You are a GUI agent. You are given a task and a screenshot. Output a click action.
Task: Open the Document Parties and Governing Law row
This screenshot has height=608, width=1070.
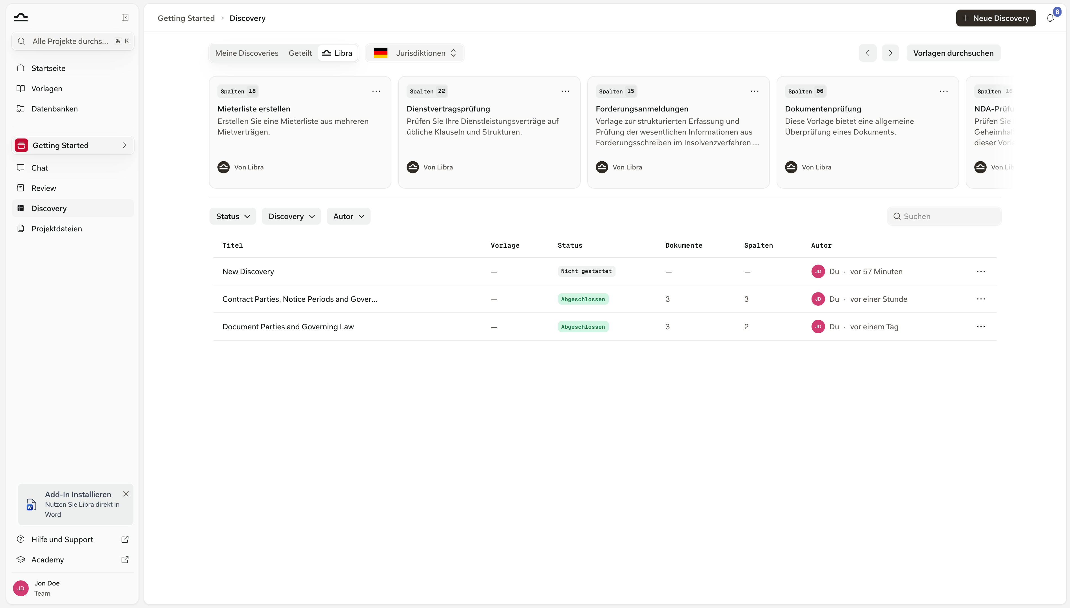[x=605, y=327]
